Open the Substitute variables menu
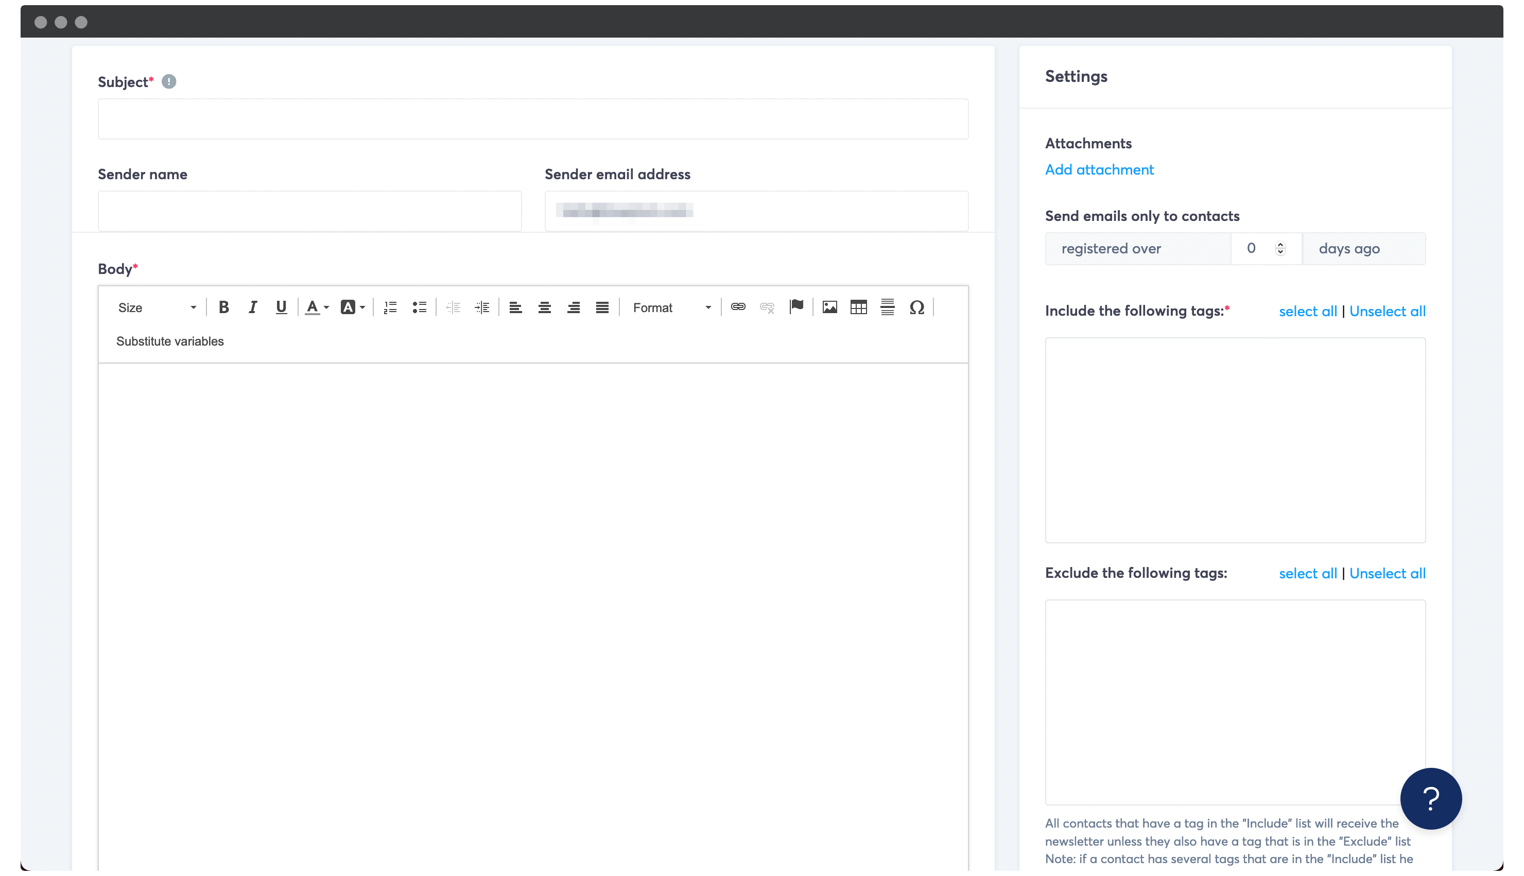 pyautogui.click(x=169, y=341)
